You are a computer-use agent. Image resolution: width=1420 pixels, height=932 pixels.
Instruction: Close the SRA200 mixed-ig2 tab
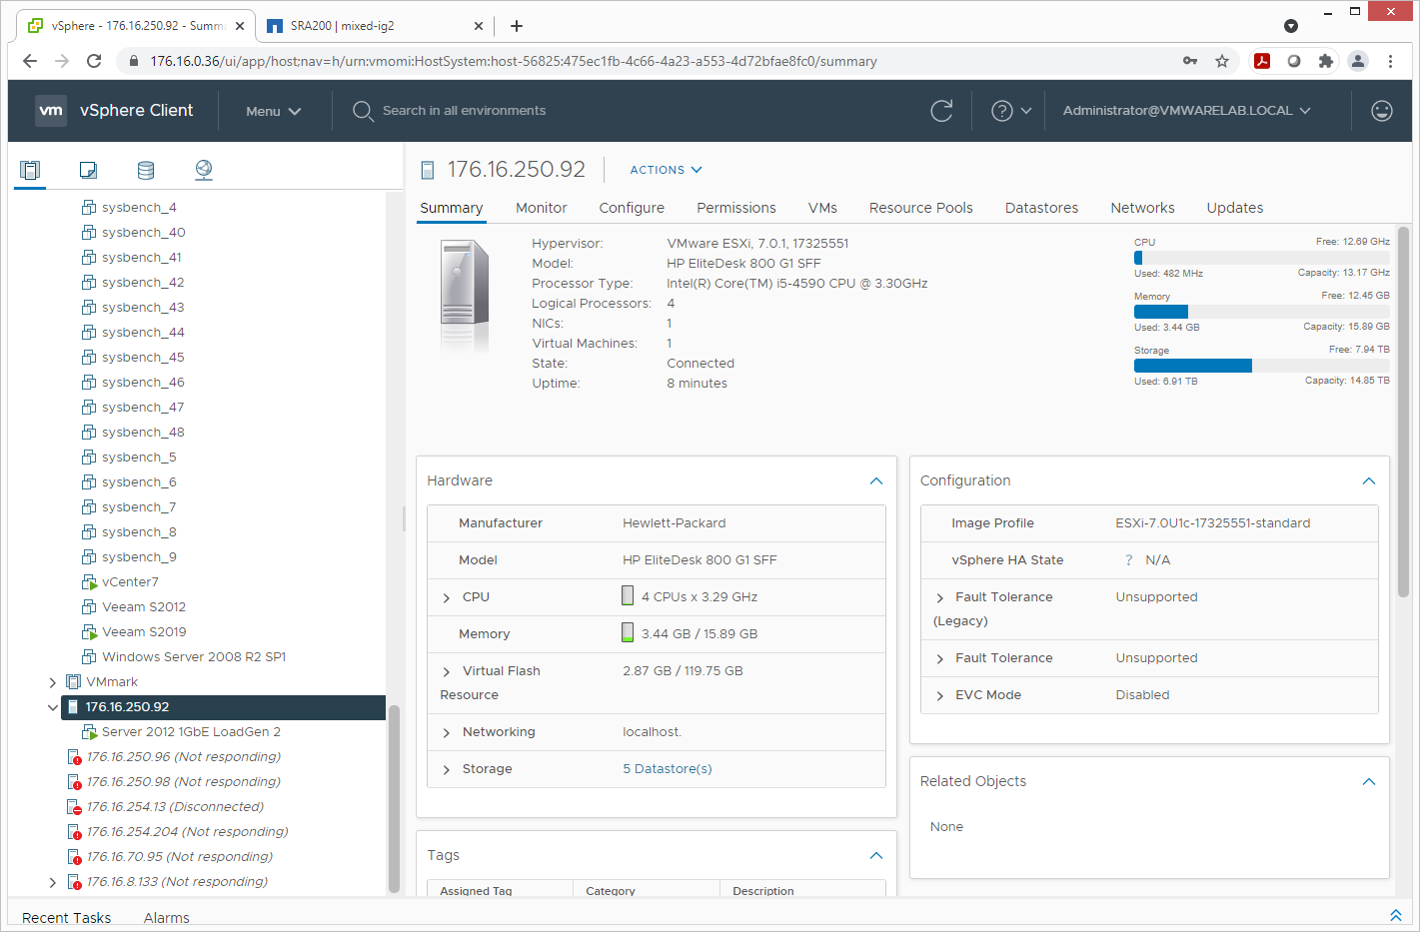pyautogui.click(x=479, y=26)
